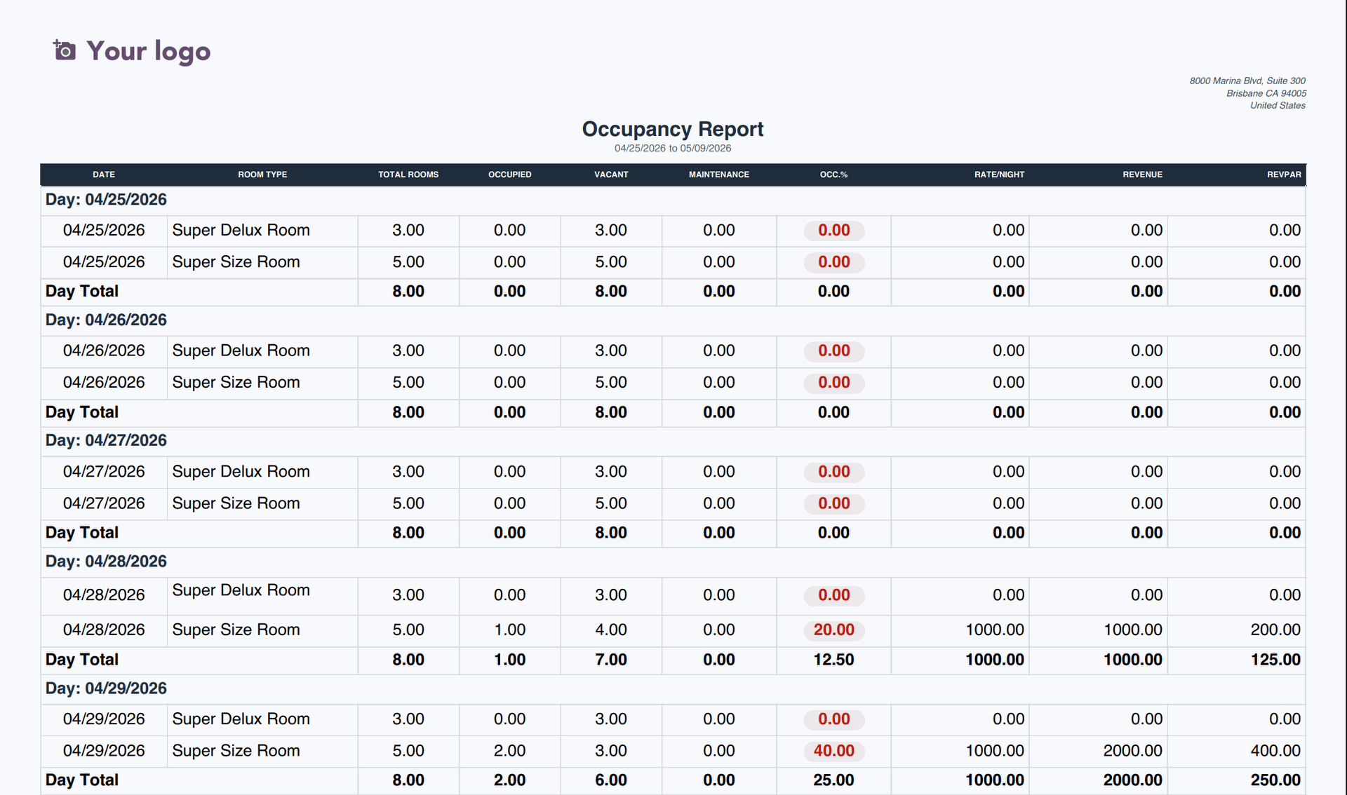The width and height of the screenshot is (1347, 795).
Task: Select the report date range subtitle
Action: pyautogui.click(x=673, y=149)
